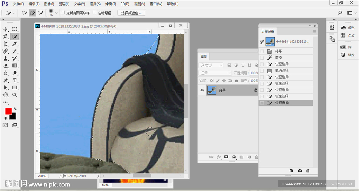Click the red foreground color swatch
Viewport: 359px width, 191px height.
point(8,111)
